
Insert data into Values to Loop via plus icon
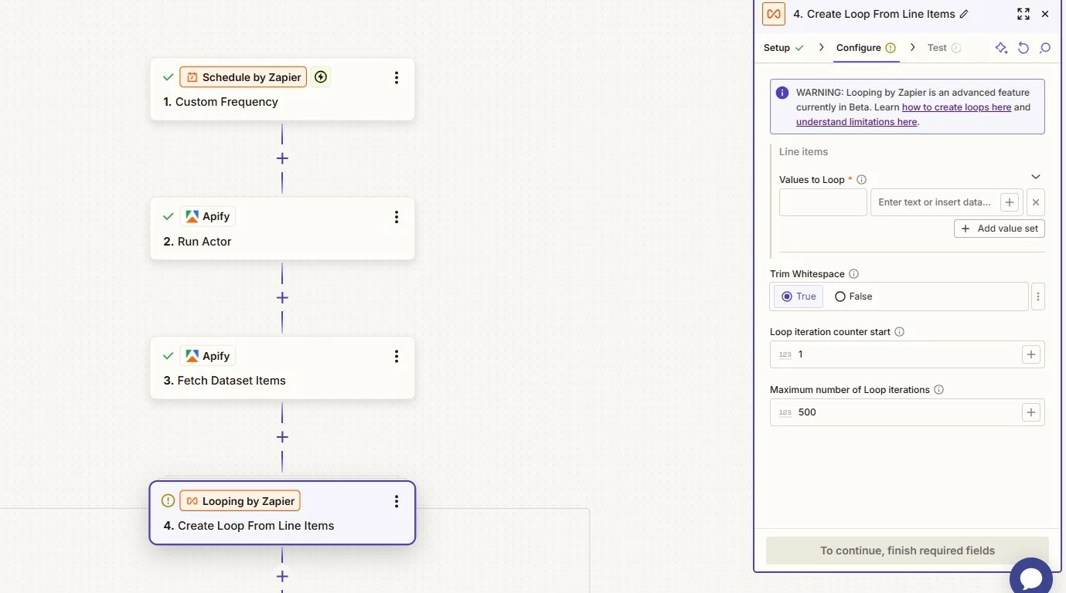click(1009, 202)
